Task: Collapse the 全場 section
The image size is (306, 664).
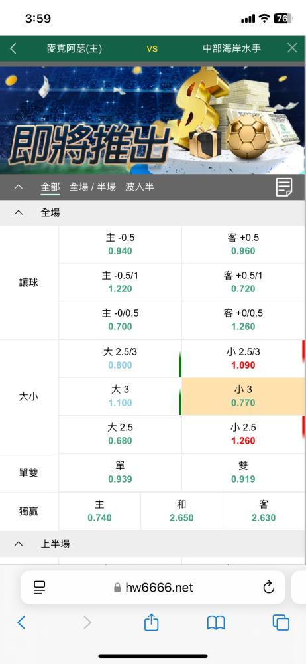Action: (x=18, y=213)
